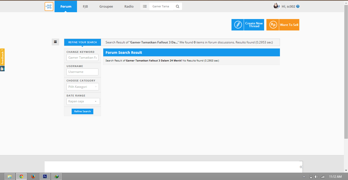Click Create New Thread button

tap(248, 25)
